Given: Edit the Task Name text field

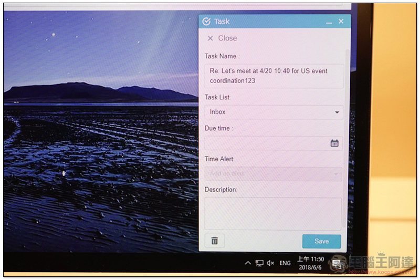Looking at the screenshot, I should click(x=274, y=76).
